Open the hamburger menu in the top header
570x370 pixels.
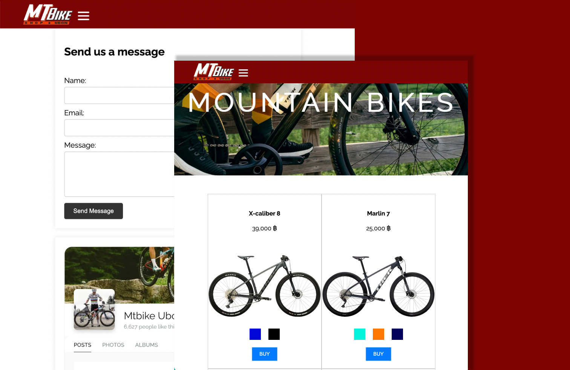pyautogui.click(x=83, y=16)
